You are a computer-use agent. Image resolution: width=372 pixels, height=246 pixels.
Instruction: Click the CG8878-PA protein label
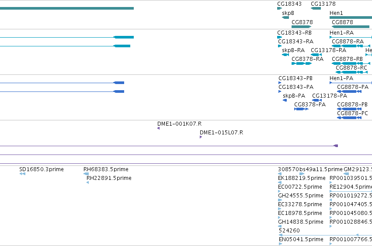[352, 87]
